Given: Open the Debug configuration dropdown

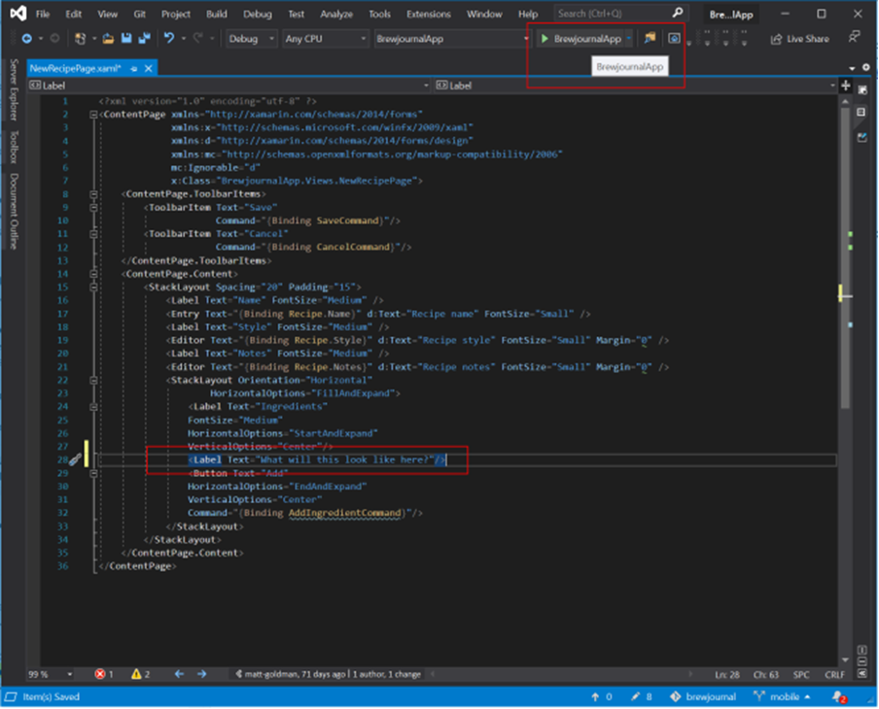Looking at the screenshot, I should coord(250,39).
